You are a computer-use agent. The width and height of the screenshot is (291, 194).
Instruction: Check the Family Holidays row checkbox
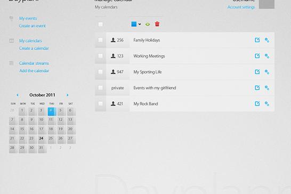pyautogui.click(x=100, y=40)
